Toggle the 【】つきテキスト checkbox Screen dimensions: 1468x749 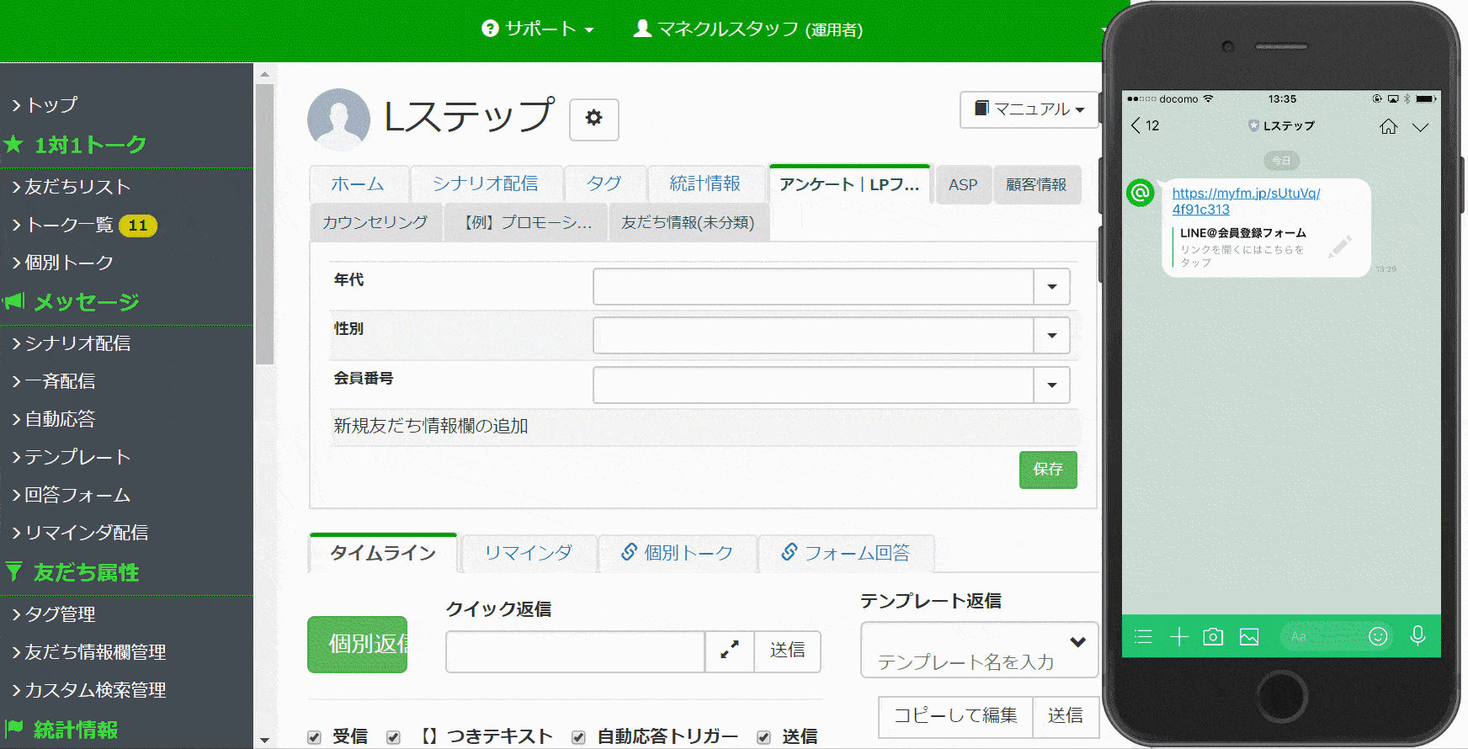tap(393, 737)
